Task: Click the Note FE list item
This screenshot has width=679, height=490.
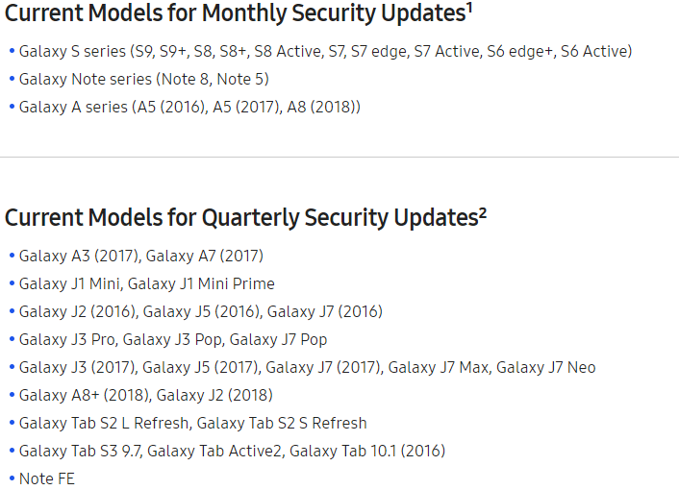Action: pos(46,478)
